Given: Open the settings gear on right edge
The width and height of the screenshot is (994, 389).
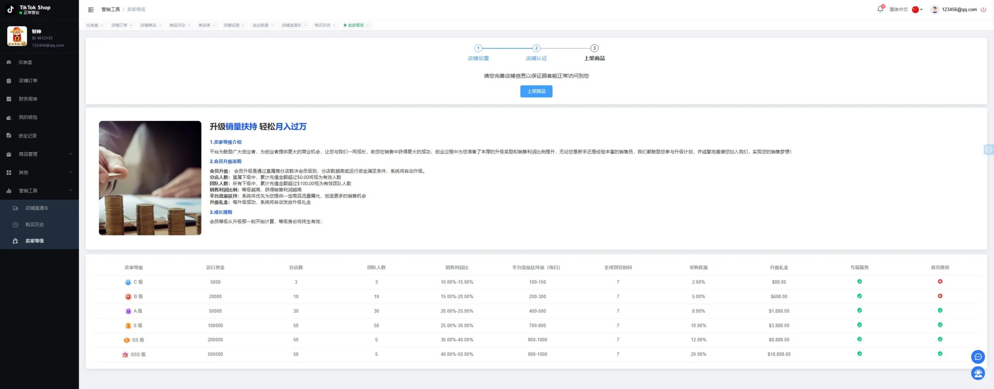Looking at the screenshot, I should [989, 149].
